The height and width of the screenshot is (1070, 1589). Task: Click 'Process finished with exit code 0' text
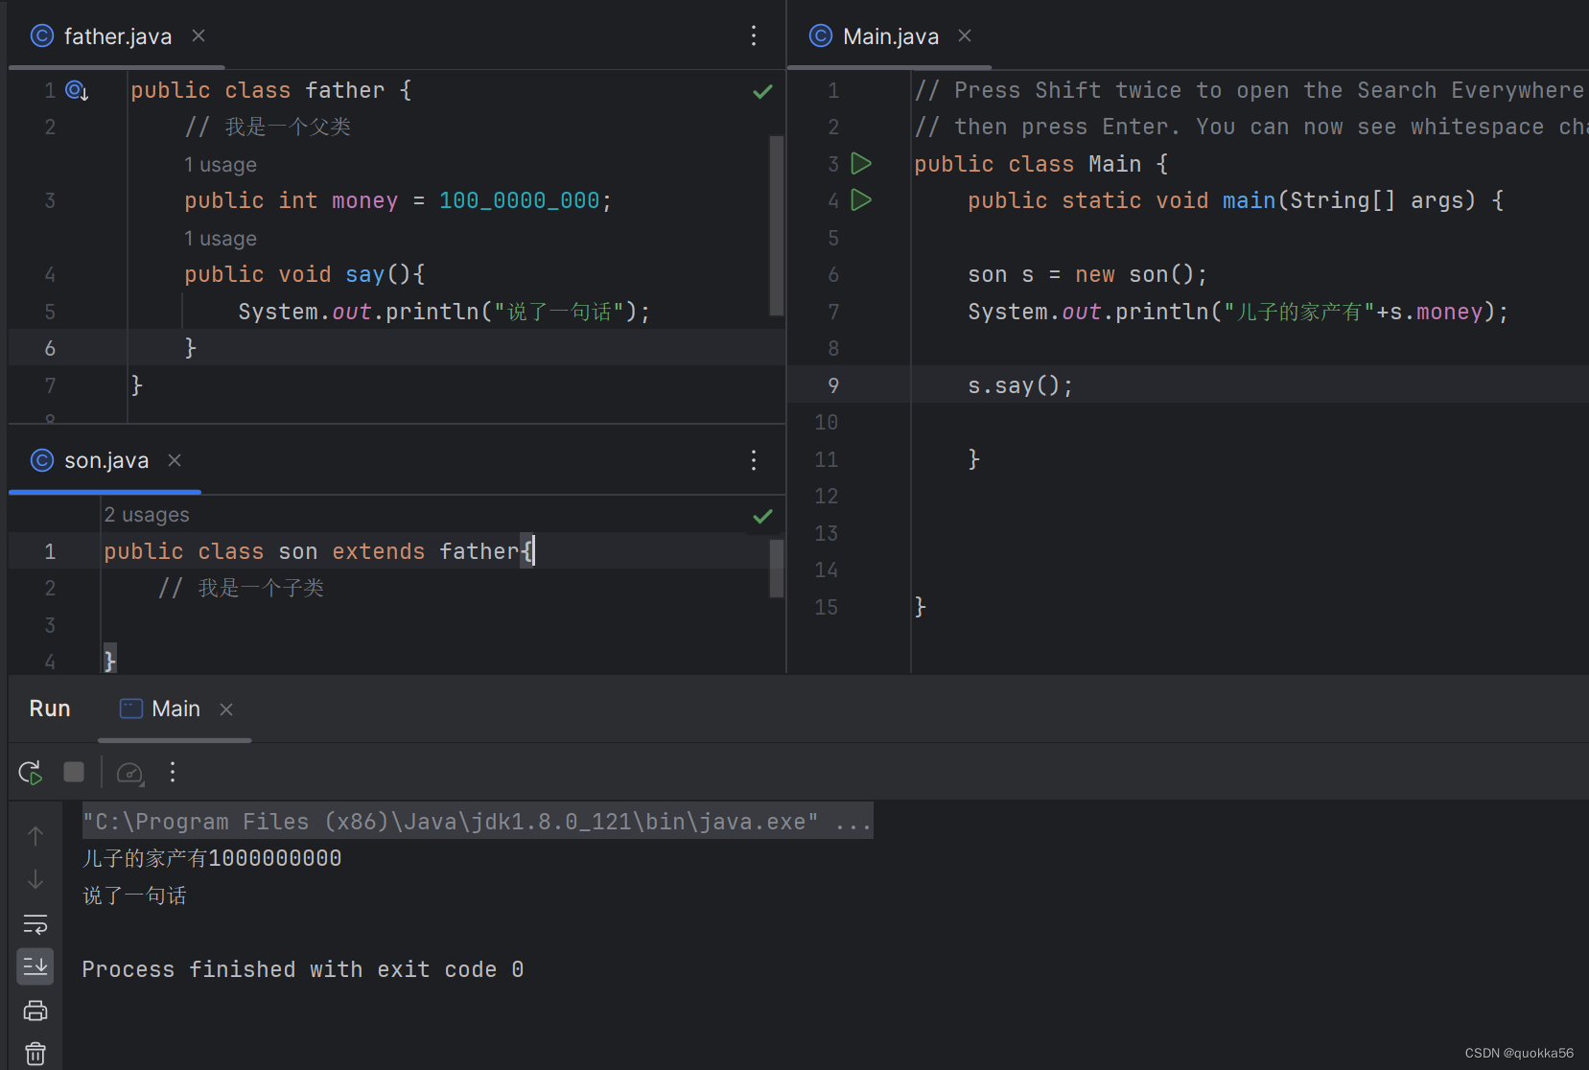pos(303,969)
